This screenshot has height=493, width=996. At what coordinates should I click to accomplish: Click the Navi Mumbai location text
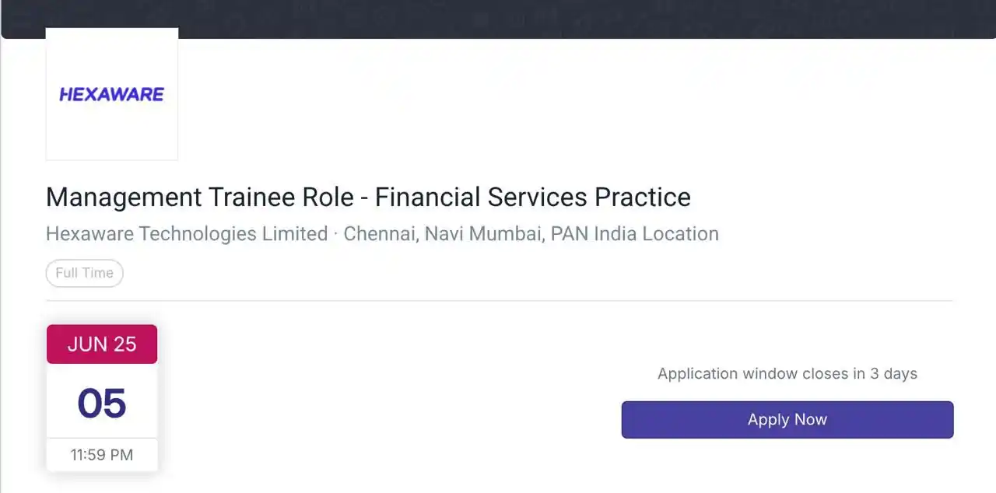(x=482, y=234)
